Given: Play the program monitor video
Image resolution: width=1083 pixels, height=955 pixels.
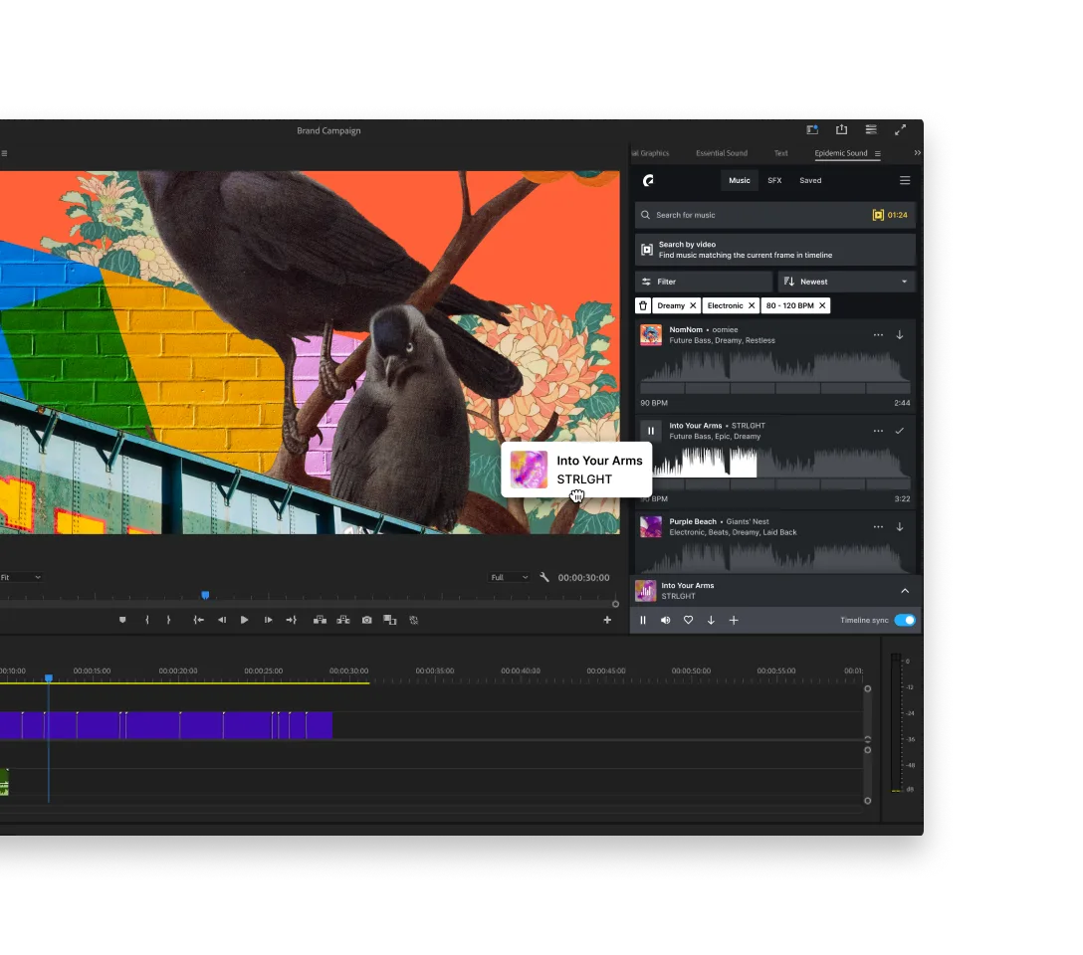Looking at the screenshot, I should tap(244, 620).
